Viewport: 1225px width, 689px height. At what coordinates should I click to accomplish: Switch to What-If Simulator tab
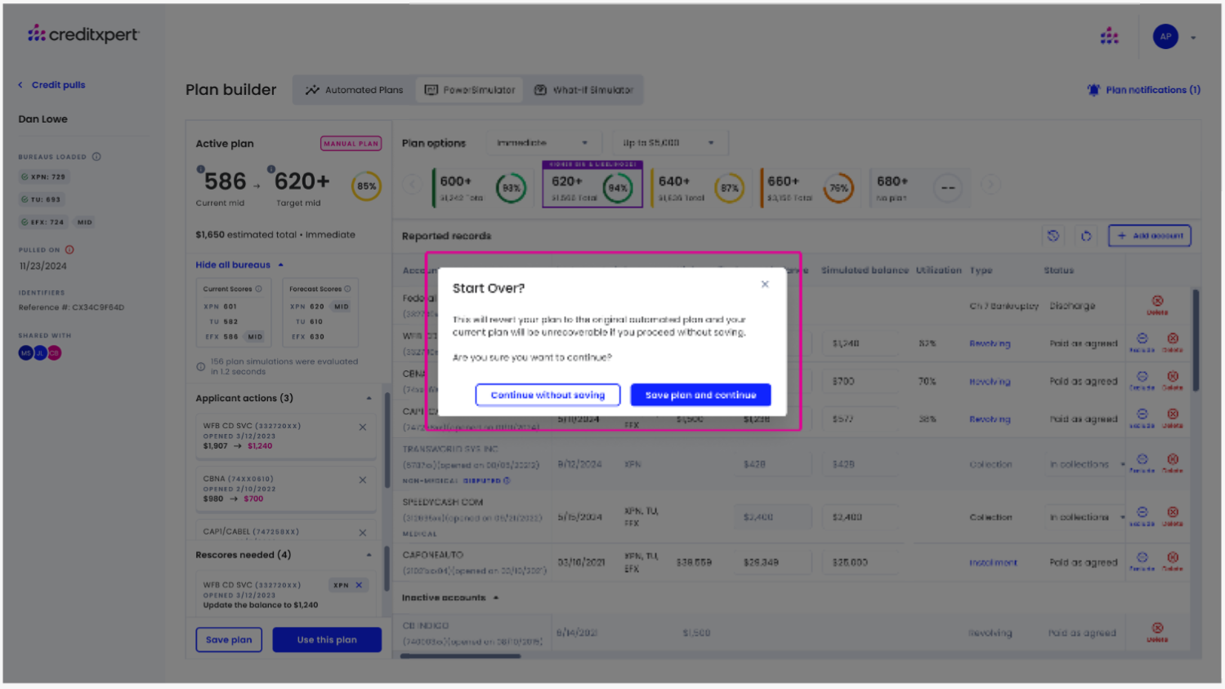click(583, 90)
